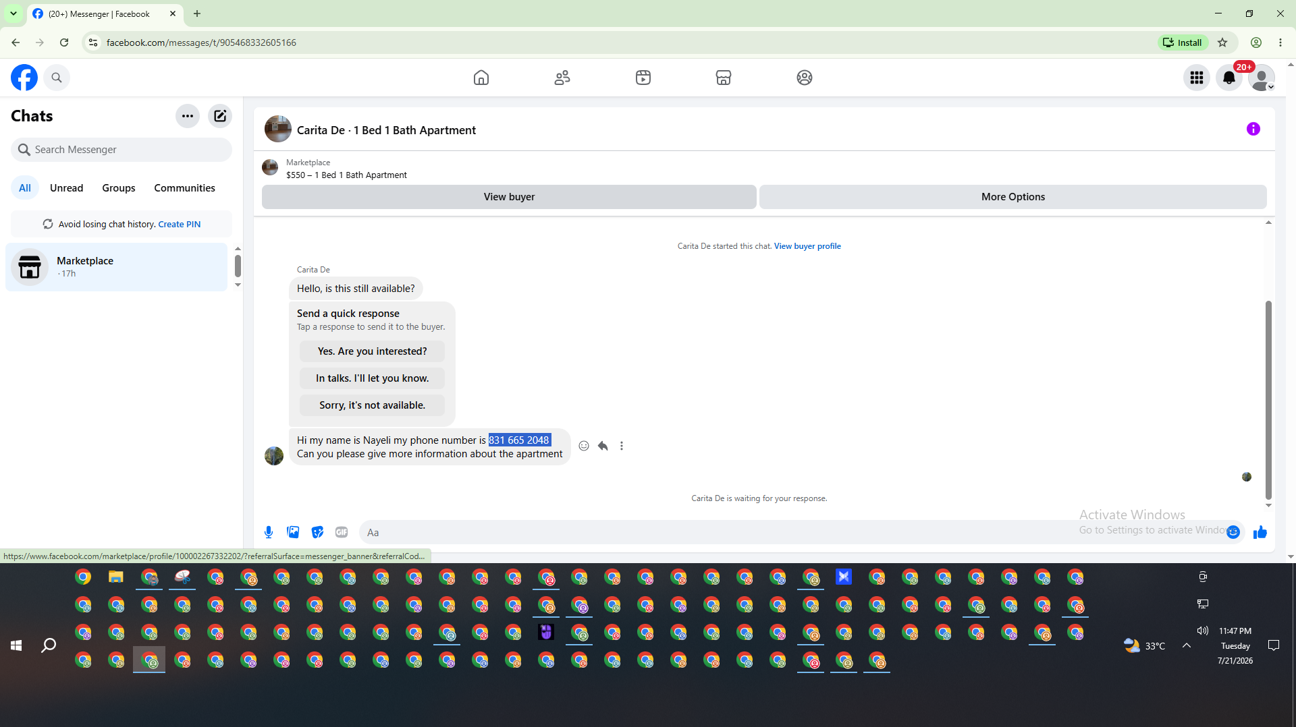Open the Groups circle icon in navigation
The width and height of the screenshot is (1296, 727).
pyautogui.click(x=805, y=78)
